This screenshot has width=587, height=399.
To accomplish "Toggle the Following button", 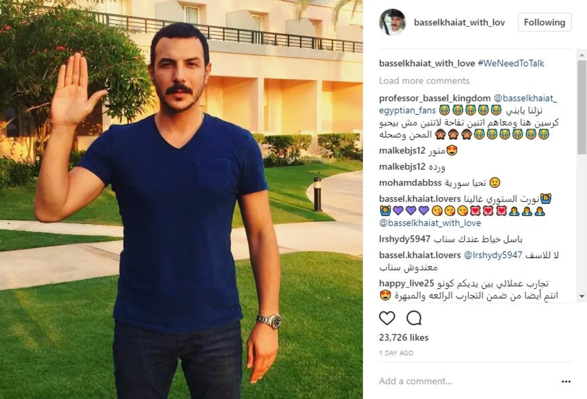I will click(x=544, y=22).
